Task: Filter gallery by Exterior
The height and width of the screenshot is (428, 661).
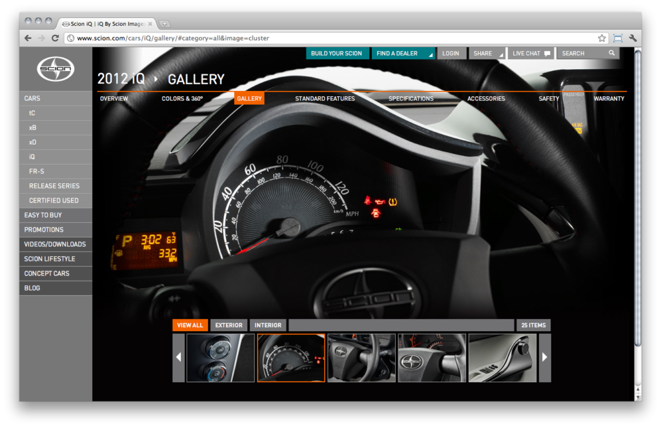Action: point(229,325)
